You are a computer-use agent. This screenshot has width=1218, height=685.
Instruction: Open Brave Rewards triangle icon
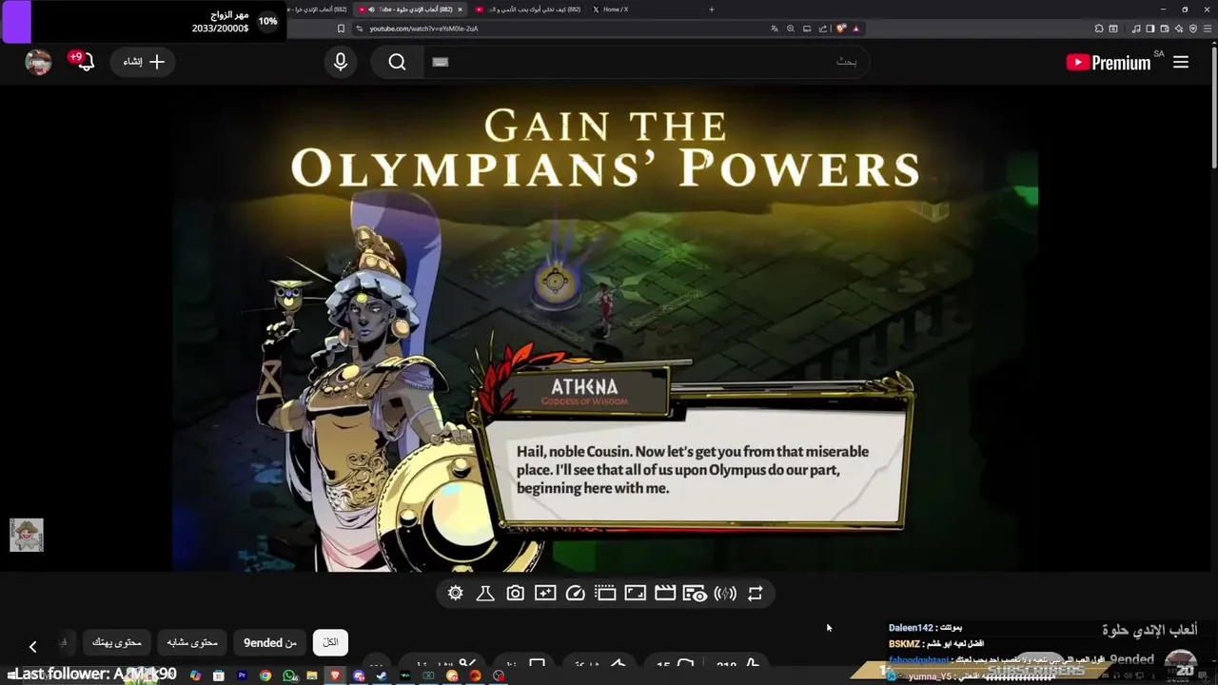coord(856,29)
